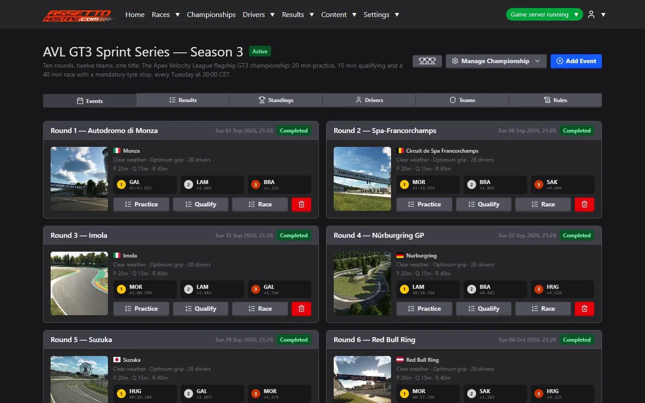The width and height of the screenshot is (645, 403).
Task: Open Game server running dropdown
Action: point(545,14)
